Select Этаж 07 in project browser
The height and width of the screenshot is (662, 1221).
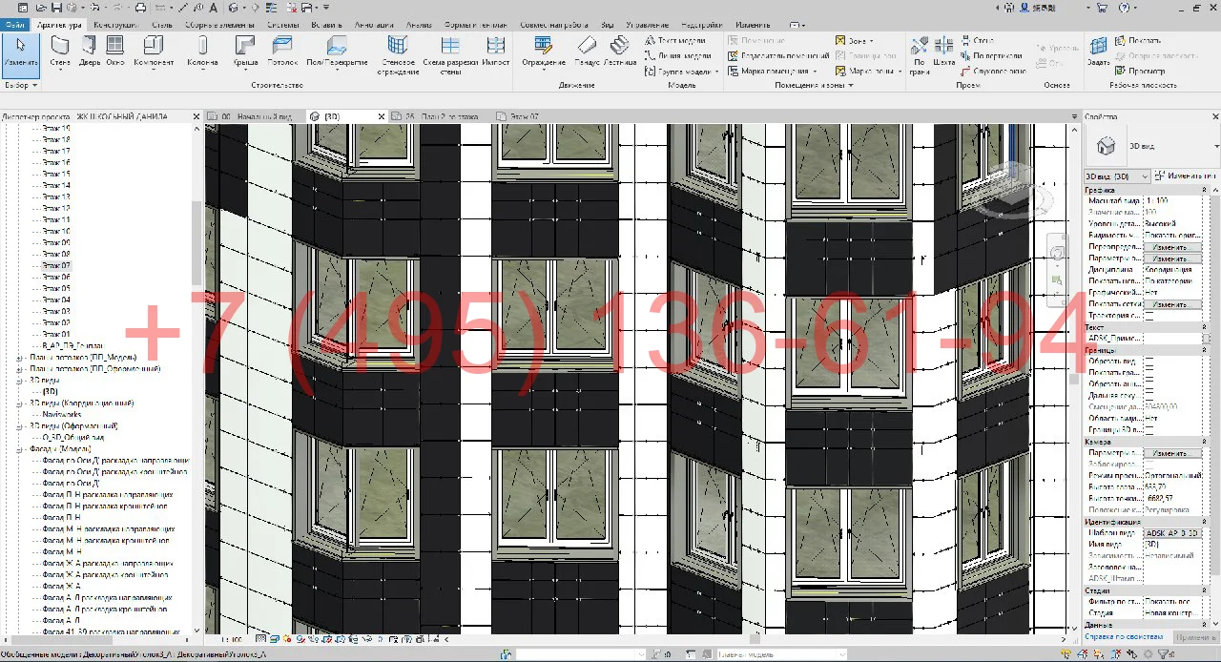tap(56, 265)
